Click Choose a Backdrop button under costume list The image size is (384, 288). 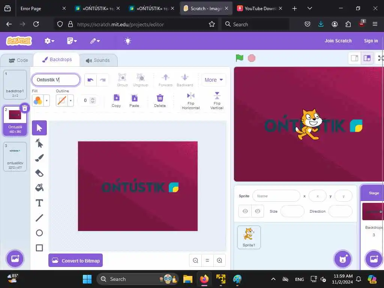[x=15, y=259]
